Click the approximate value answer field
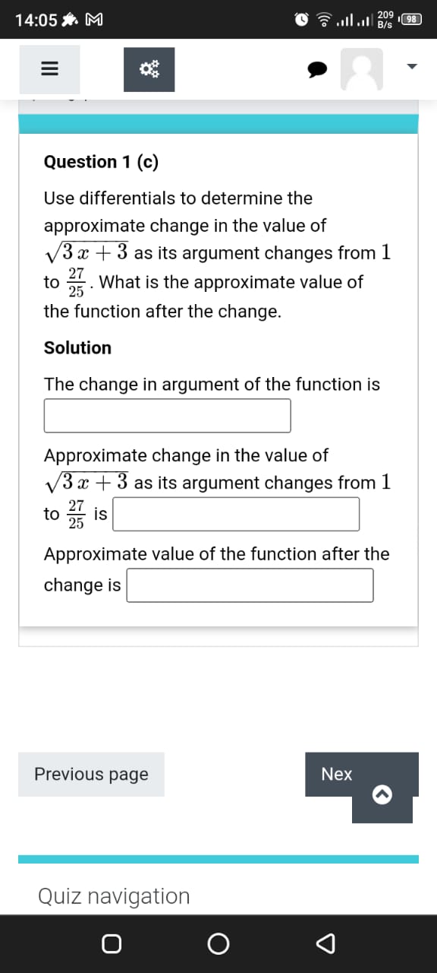Viewport: 437px width, 973px height. tap(250, 585)
